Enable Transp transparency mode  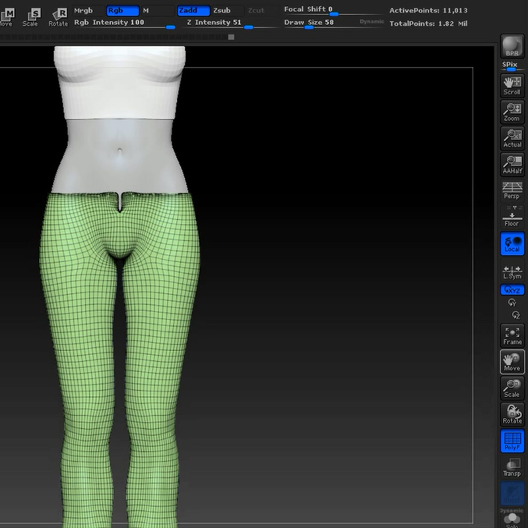512,467
